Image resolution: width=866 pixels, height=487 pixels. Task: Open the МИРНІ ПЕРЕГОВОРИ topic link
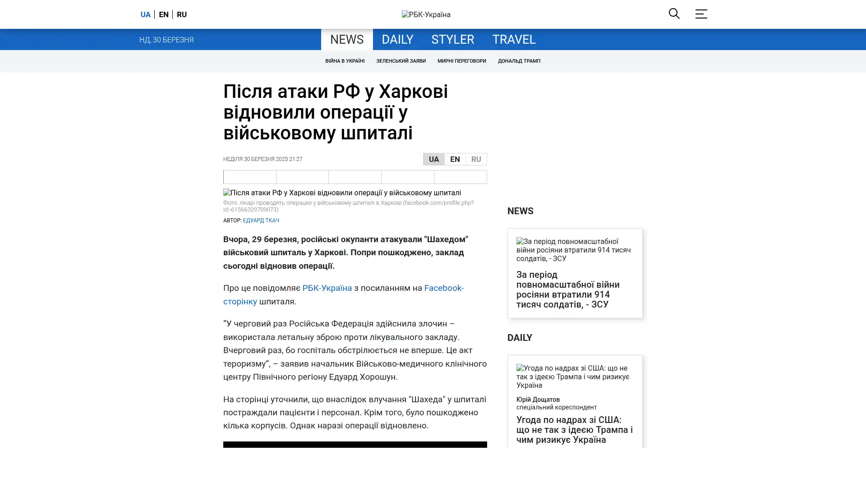coord(461,61)
